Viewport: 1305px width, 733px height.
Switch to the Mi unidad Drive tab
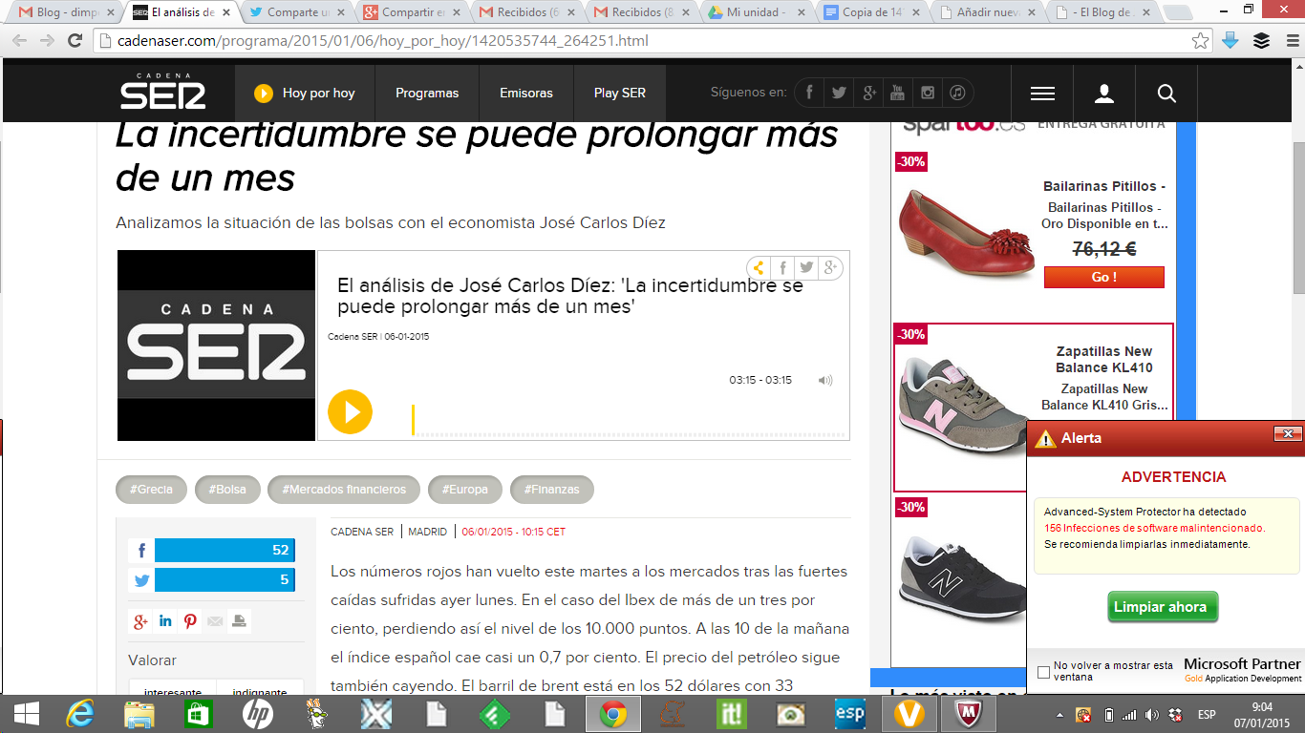(x=757, y=12)
